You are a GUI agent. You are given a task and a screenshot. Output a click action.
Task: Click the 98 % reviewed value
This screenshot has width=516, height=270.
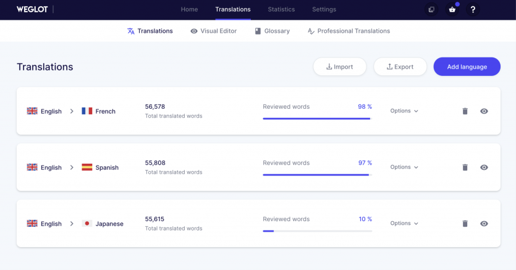click(x=365, y=106)
